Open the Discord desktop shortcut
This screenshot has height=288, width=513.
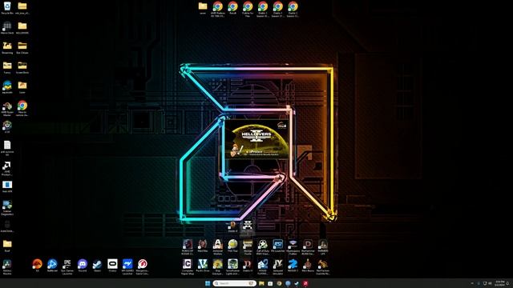click(x=83, y=266)
